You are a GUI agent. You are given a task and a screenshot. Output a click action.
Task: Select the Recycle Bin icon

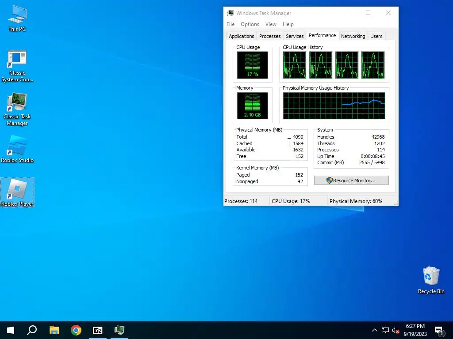click(431, 280)
